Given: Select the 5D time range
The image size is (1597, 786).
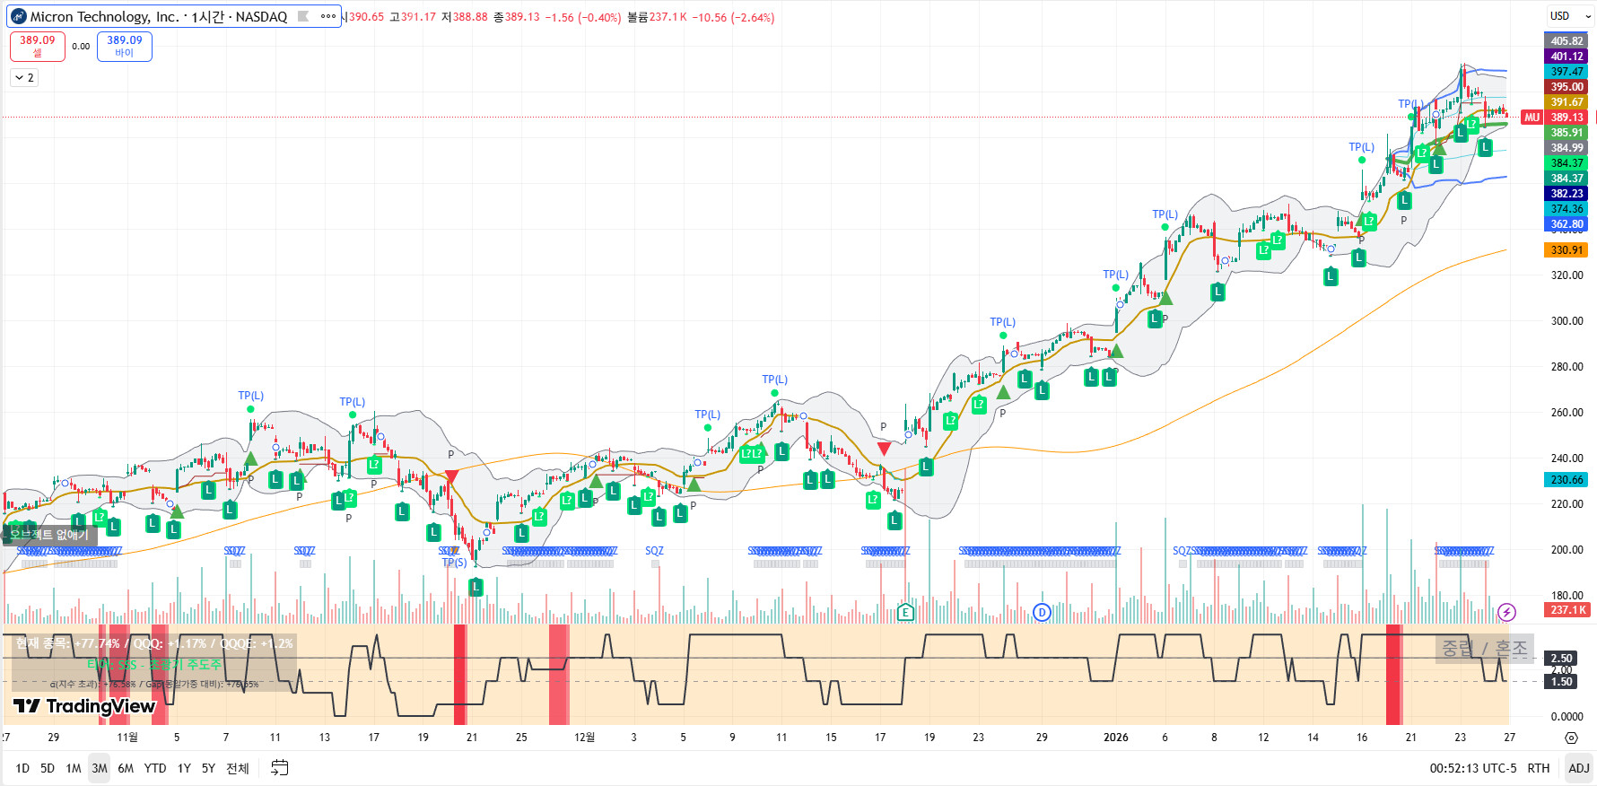Looking at the screenshot, I should point(48,768).
